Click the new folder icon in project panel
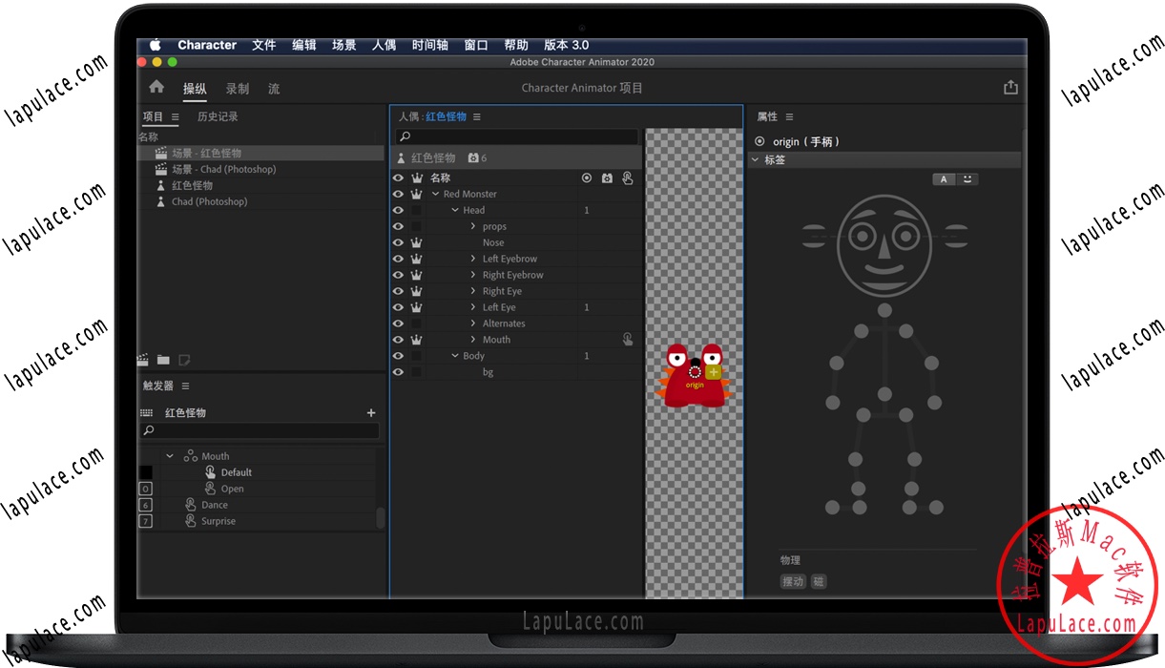 (x=162, y=360)
